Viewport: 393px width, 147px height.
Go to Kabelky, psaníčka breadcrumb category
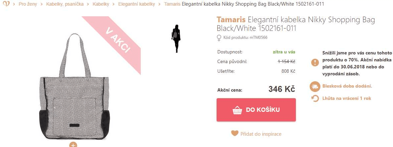[65, 4]
